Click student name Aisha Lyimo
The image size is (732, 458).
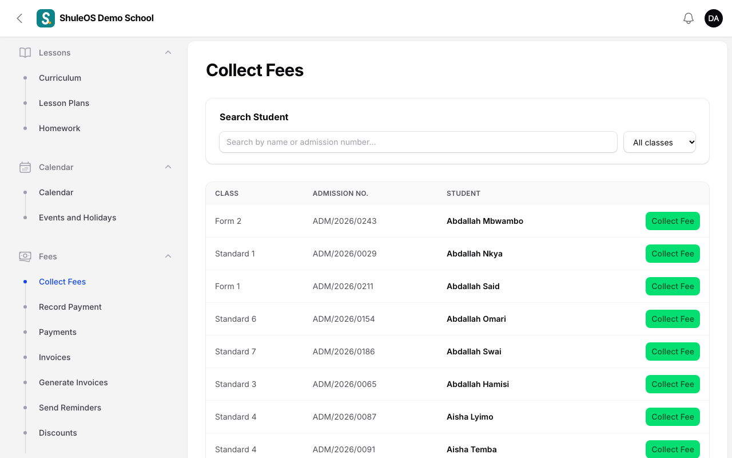pyautogui.click(x=470, y=417)
